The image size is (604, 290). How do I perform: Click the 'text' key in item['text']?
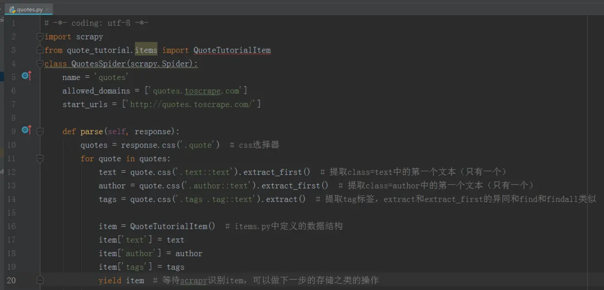tap(134, 240)
